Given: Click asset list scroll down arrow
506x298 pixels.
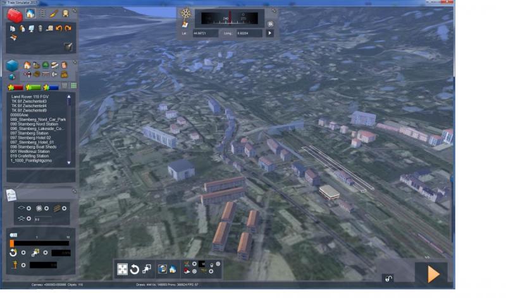Looking at the screenshot, I should 69,163.
